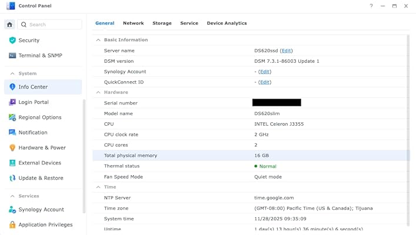
Task: Click the help question mark icon
Action: (x=371, y=6)
